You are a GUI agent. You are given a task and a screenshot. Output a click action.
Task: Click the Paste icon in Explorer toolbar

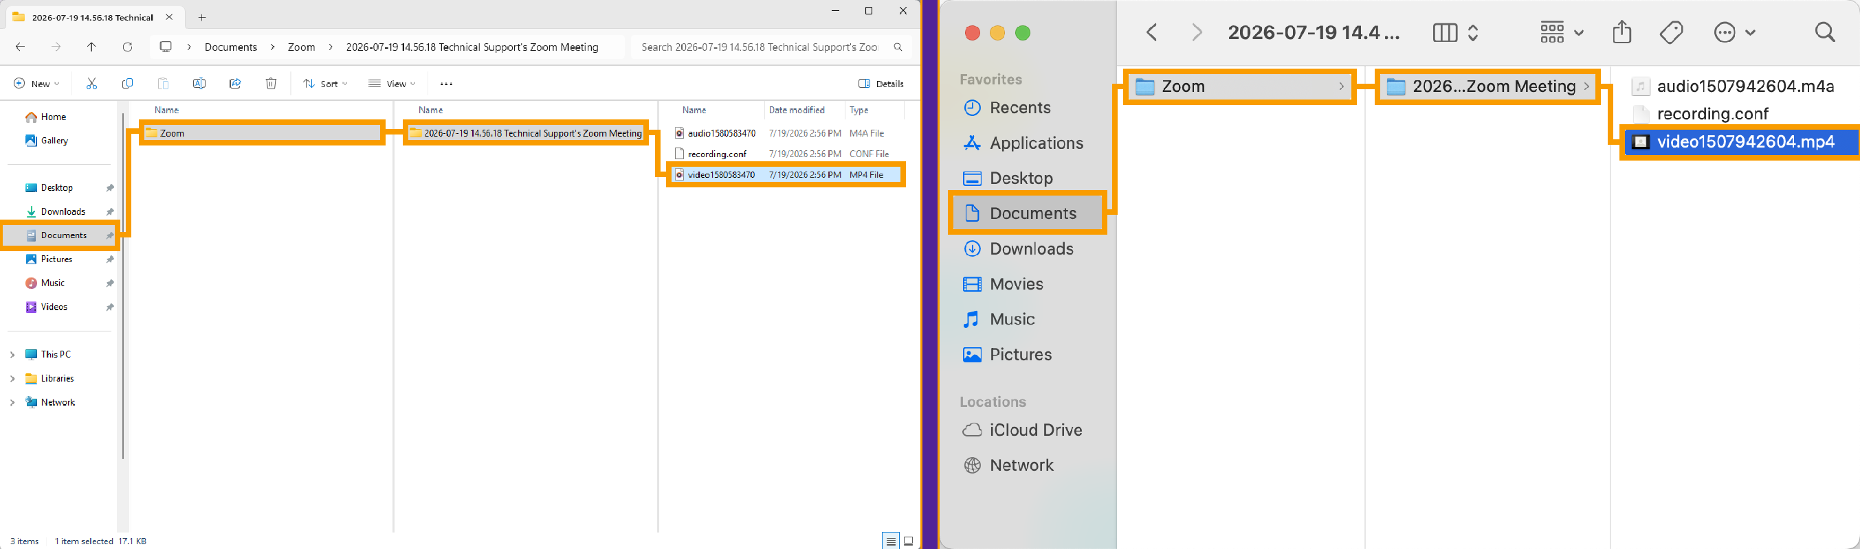click(163, 84)
